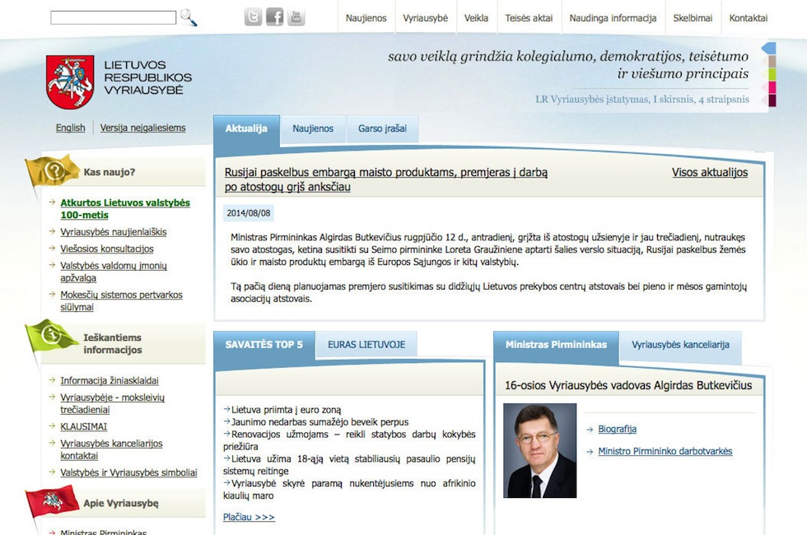The image size is (807, 535).
Task: Open the Naujienos top menu
Action: click(x=366, y=18)
